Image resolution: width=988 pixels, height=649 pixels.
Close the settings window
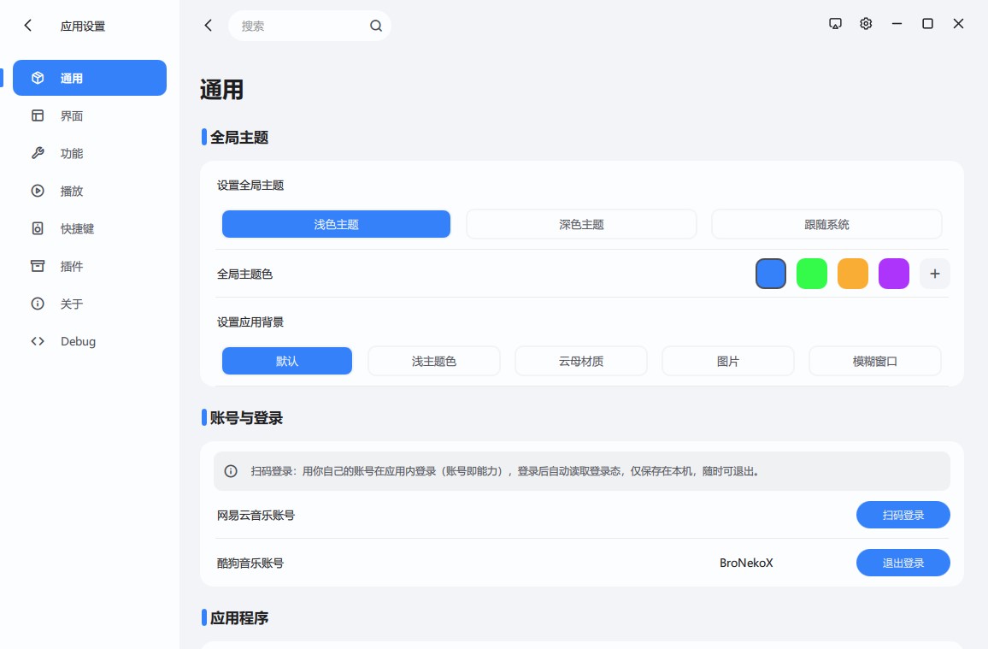point(958,23)
